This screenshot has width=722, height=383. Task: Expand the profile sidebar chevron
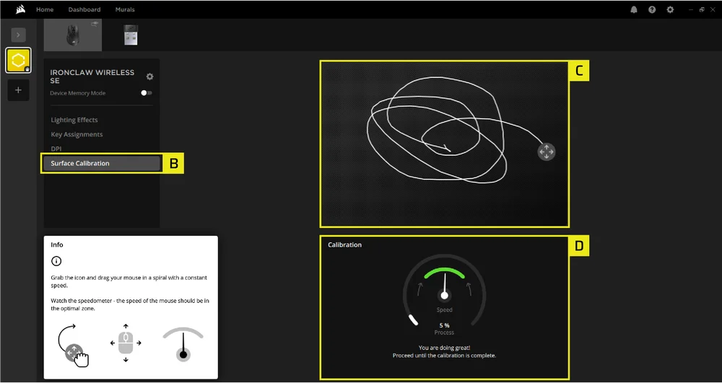(x=18, y=34)
